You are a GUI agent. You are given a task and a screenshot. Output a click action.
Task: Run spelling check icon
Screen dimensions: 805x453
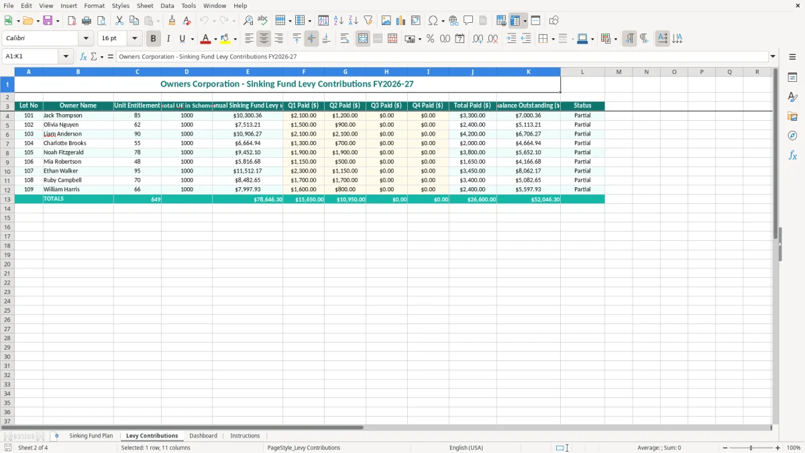263,21
